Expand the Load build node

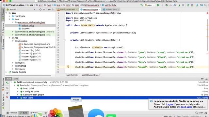click(18, 88)
